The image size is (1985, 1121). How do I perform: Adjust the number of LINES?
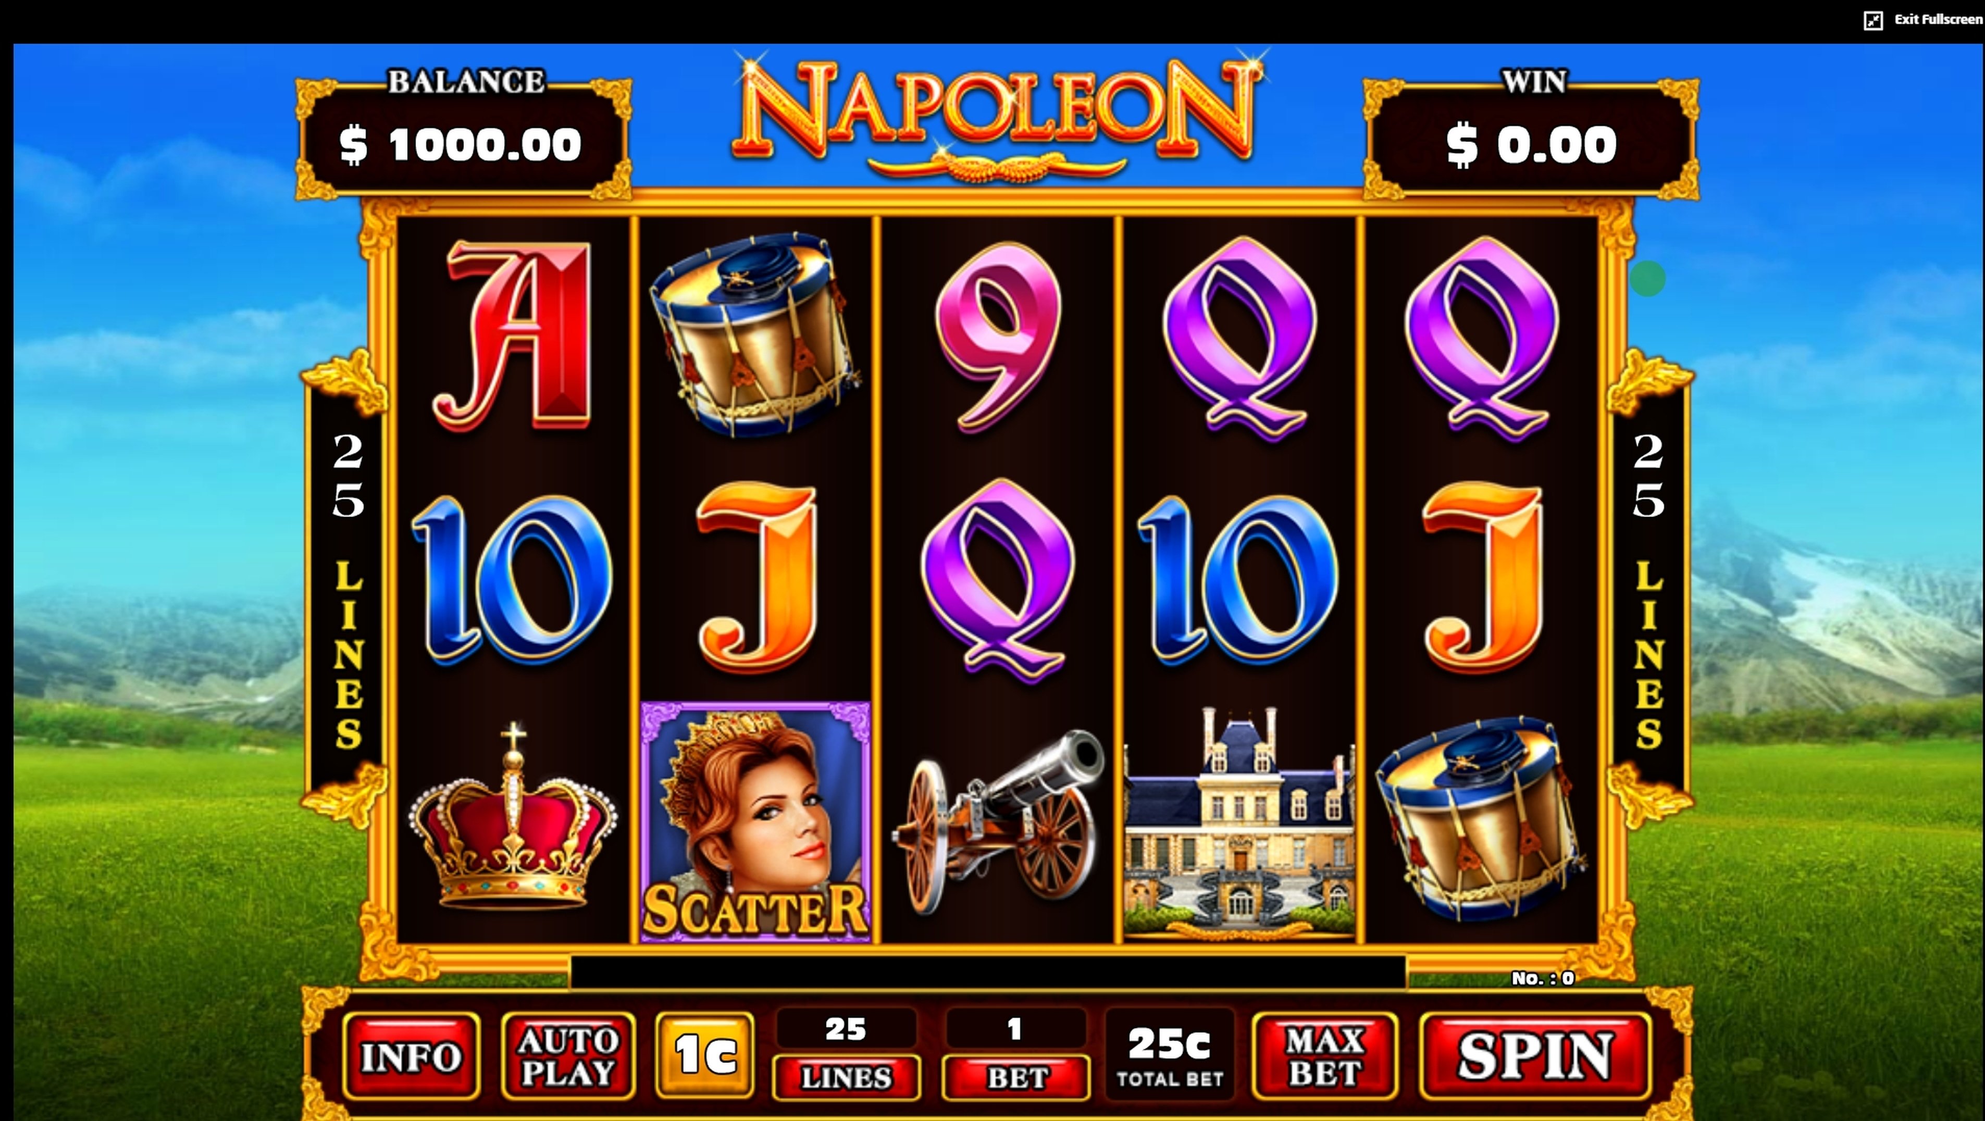point(846,1077)
